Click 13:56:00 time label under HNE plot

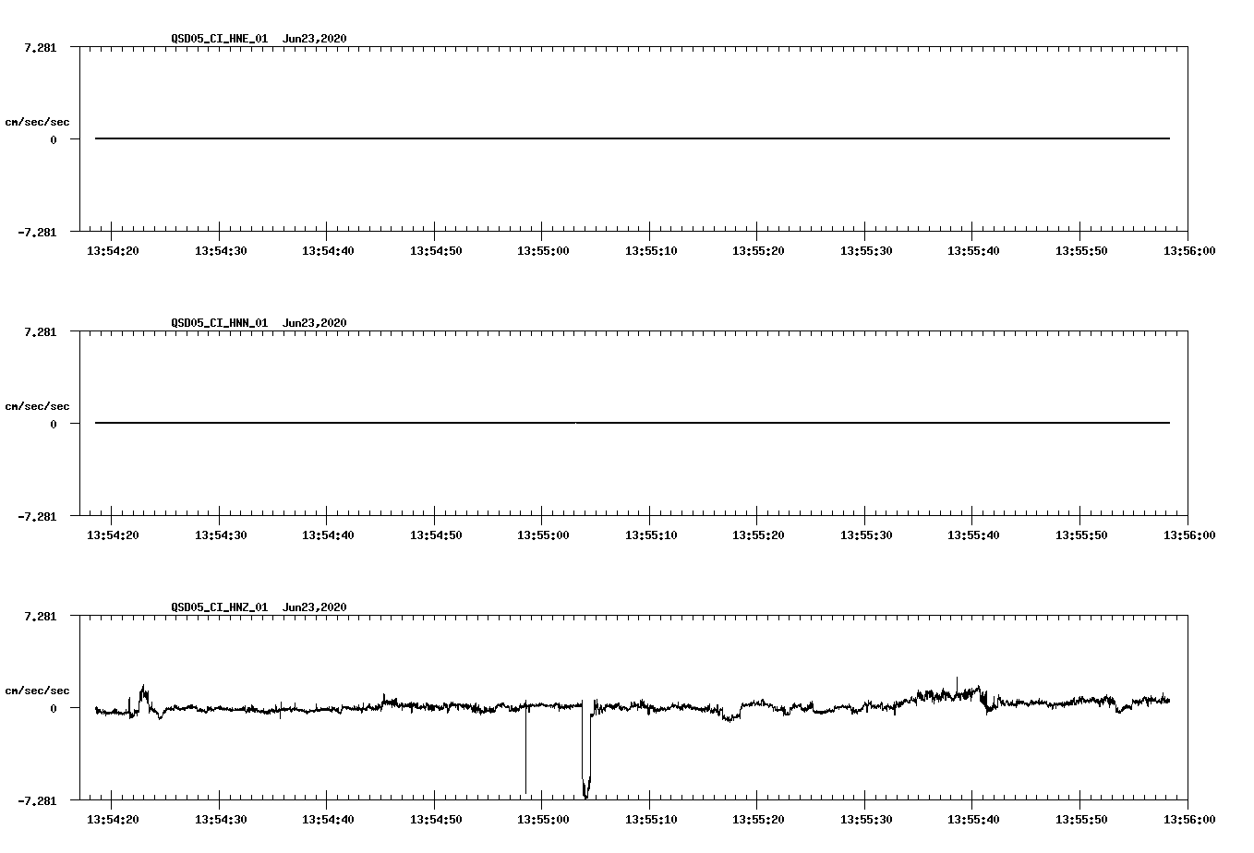[1188, 250]
